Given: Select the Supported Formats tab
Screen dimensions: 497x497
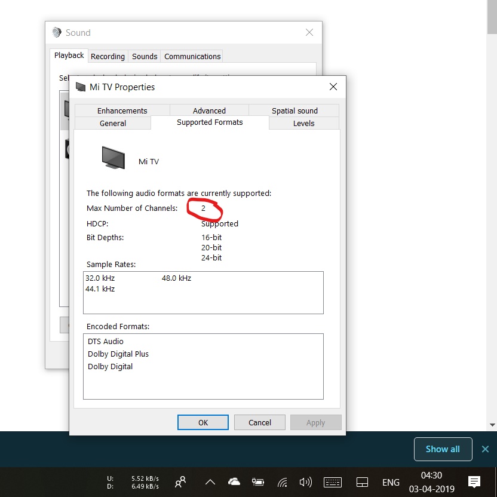Looking at the screenshot, I should tap(210, 122).
